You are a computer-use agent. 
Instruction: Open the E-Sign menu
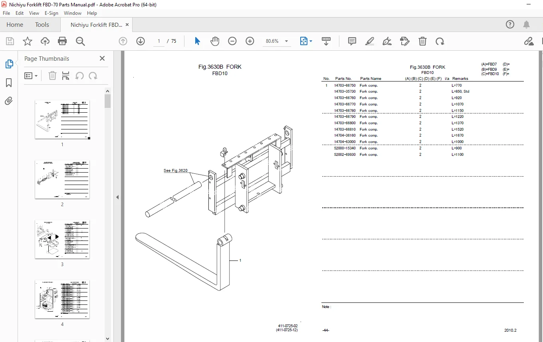click(x=52, y=13)
